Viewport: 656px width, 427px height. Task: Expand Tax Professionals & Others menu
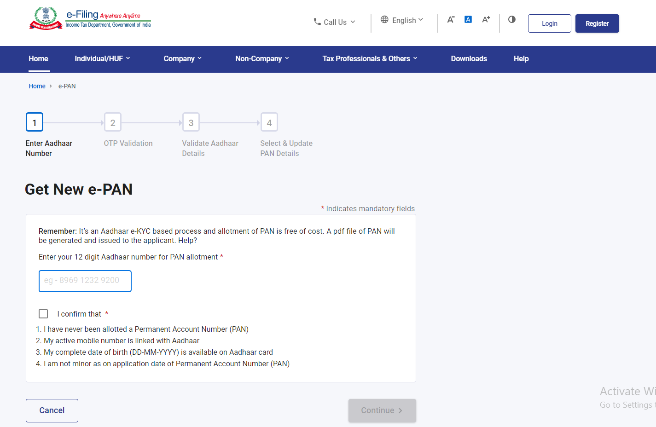tap(370, 59)
